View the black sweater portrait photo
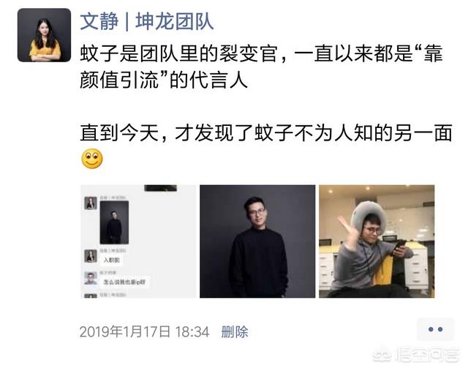 [x=257, y=241]
